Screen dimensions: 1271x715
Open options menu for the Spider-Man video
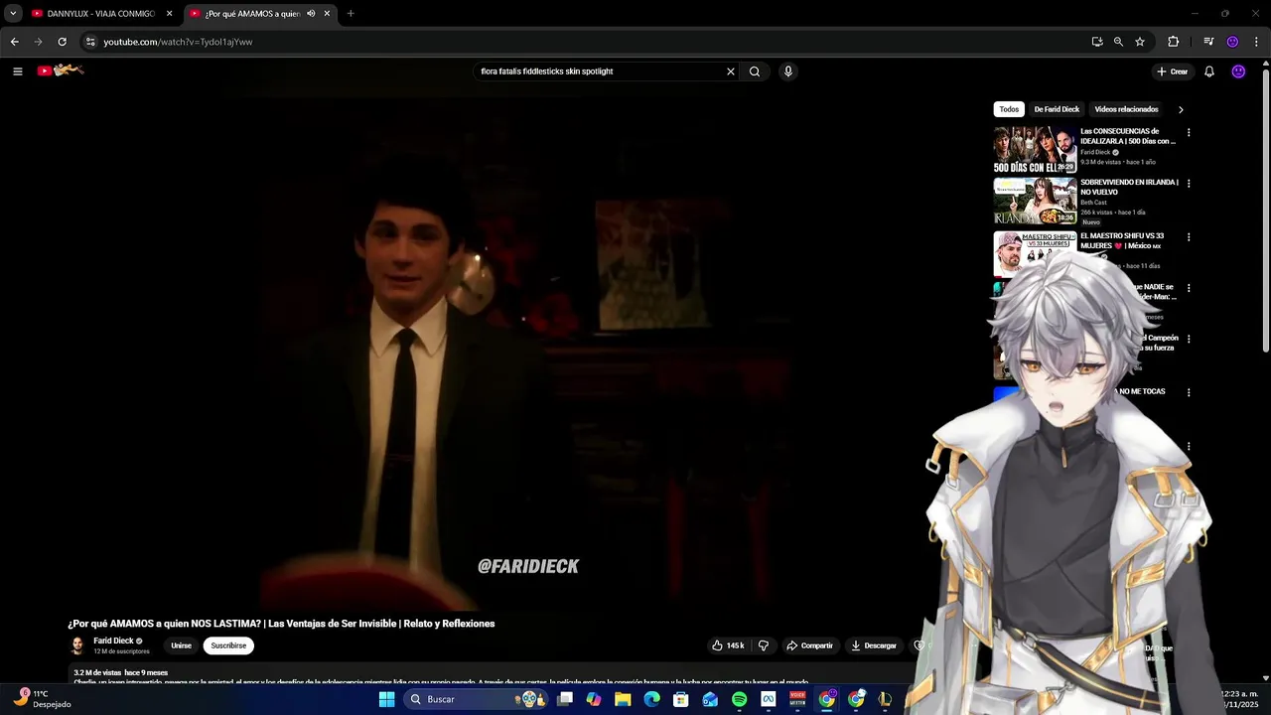coord(1189,288)
